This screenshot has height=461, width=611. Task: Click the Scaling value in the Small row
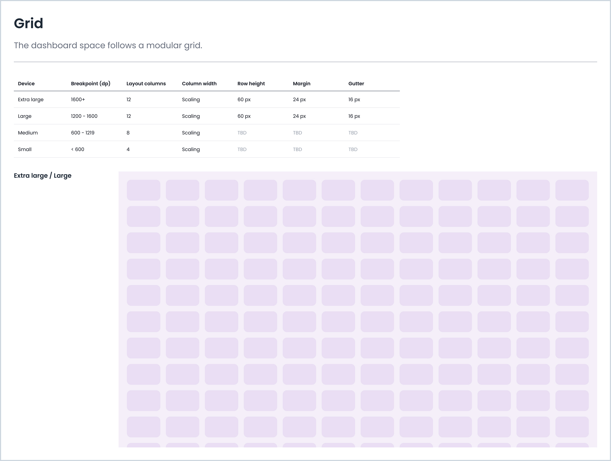pos(191,149)
